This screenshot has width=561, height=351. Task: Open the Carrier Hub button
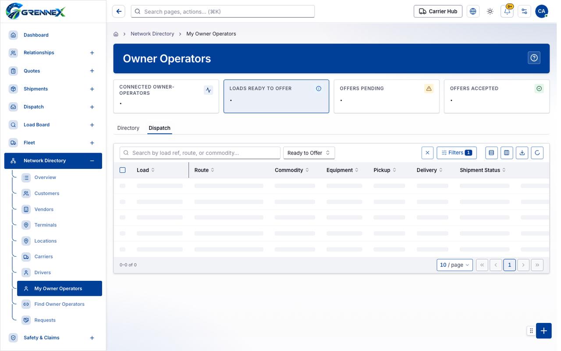coord(438,11)
